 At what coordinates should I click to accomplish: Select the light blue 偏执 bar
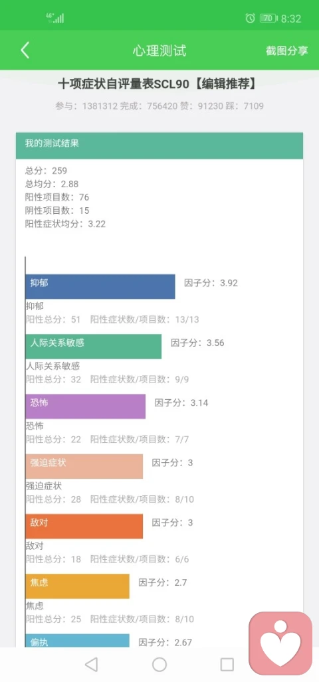pyautogui.click(x=77, y=640)
